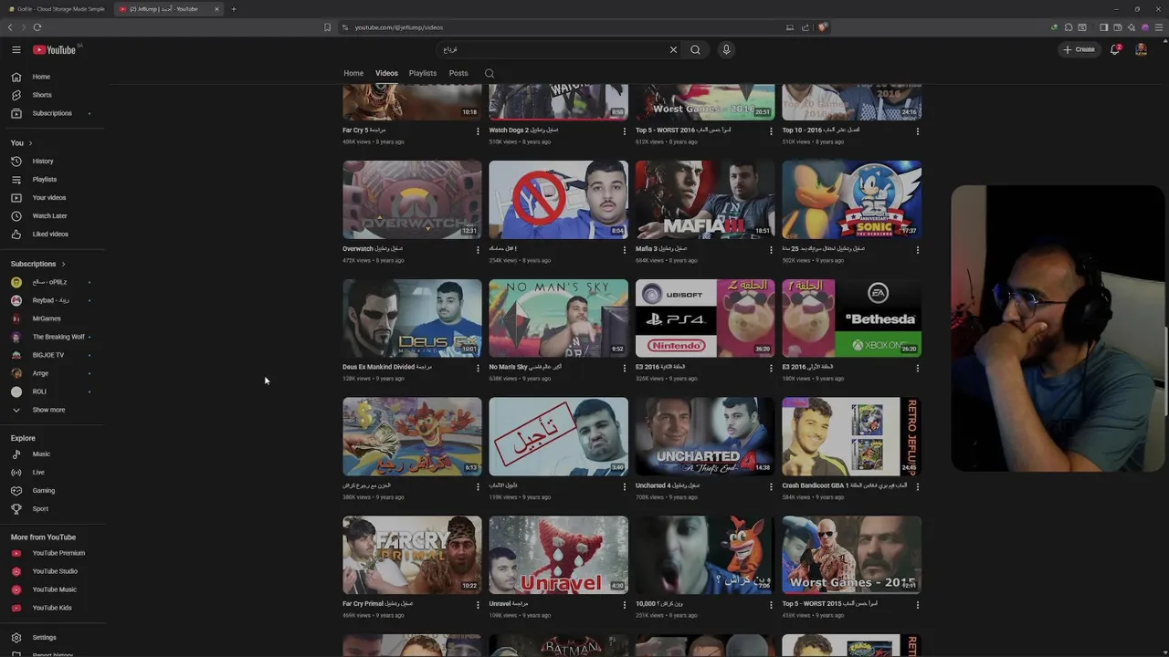Open Sport under Explore
The height and width of the screenshot is (657, 1169).
coord(40,508)
